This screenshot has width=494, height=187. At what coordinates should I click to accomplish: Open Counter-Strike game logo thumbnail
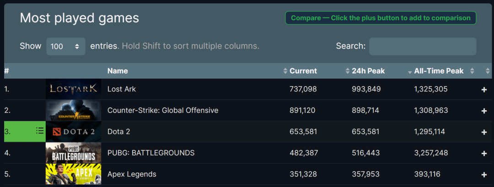(x=73, y=111)
